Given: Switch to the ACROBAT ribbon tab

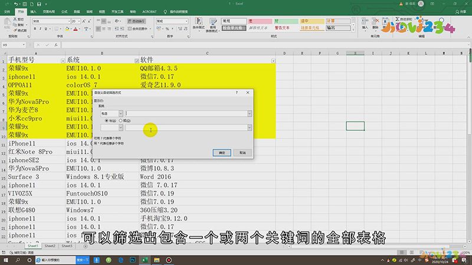Looking at the screenshot, I should click(149, 12).
